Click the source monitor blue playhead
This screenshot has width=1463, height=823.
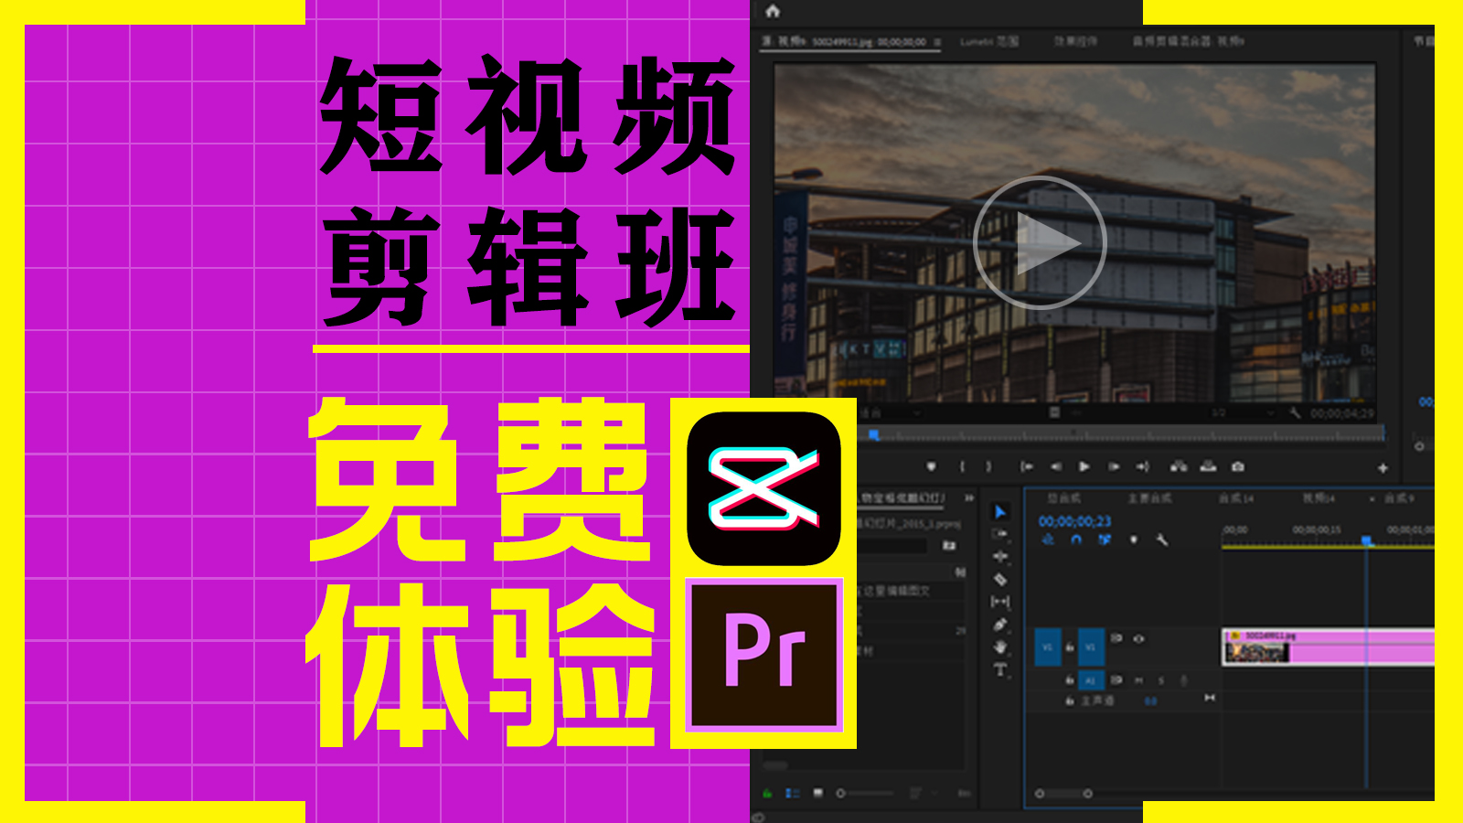tap(874, 435)
